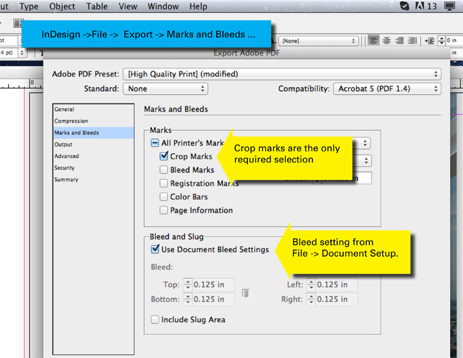The height and width of the screenshot is (358, 463).
Task: Enable the Page Information checkbox
Action: click(x=164, y=210)
